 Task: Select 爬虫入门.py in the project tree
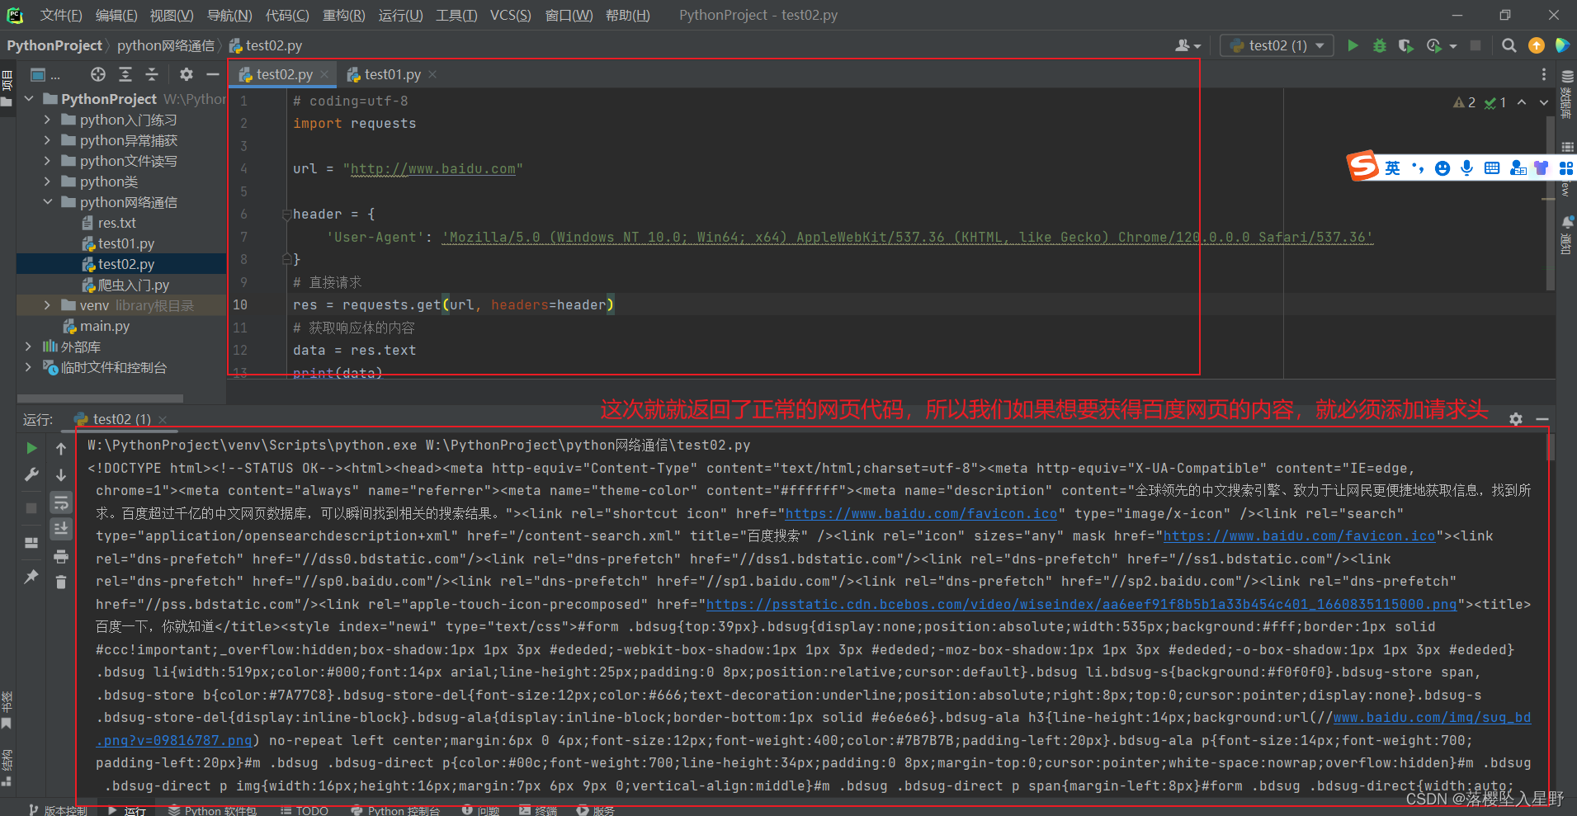coord(125,285)
